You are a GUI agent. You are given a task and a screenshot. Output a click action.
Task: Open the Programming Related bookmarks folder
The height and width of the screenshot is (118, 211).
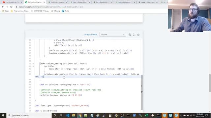click(x=20, y=11)
